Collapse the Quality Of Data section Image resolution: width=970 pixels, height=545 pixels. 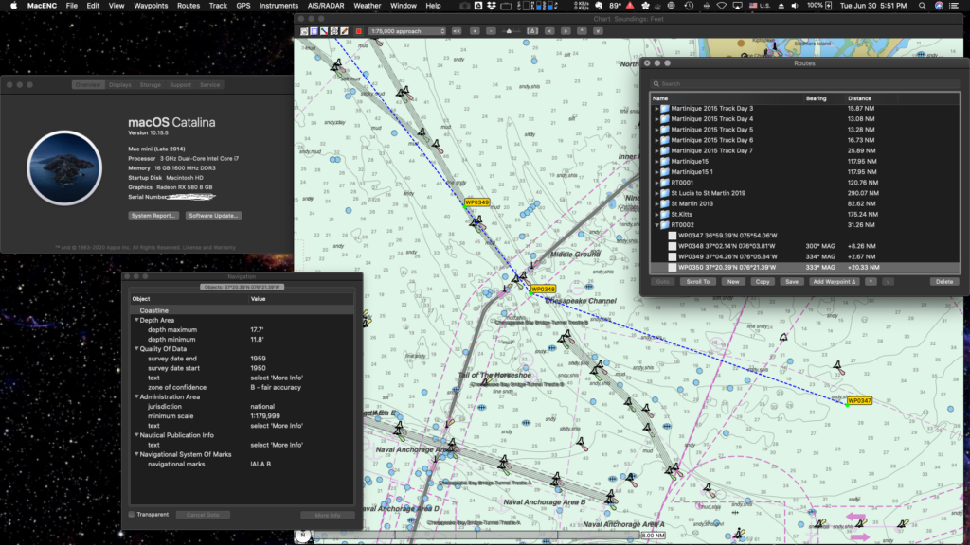point(136,348)
